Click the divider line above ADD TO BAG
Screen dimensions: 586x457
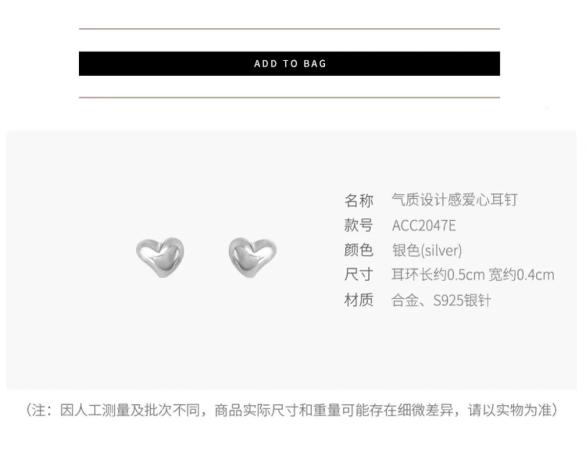pyautogui.click(x=289, y=29)
